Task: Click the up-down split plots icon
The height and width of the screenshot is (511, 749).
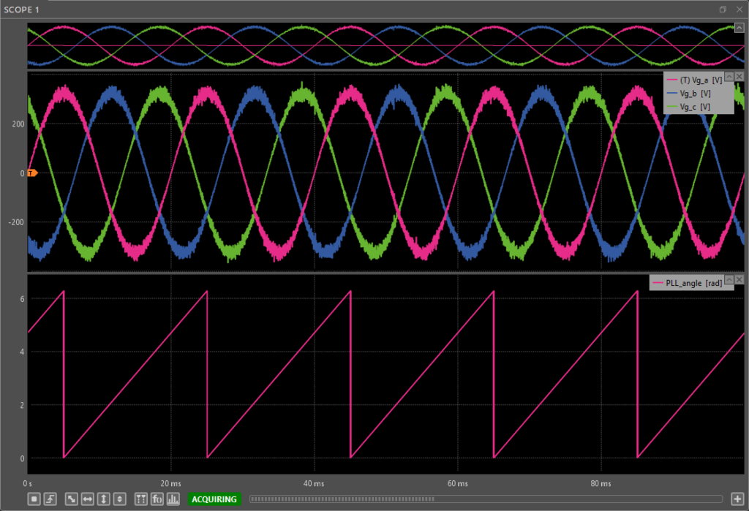Action: pos(120,499)
